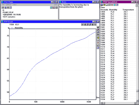Open graph channel options icon
This screenshot has height=105, width=139.
point(98,43)
